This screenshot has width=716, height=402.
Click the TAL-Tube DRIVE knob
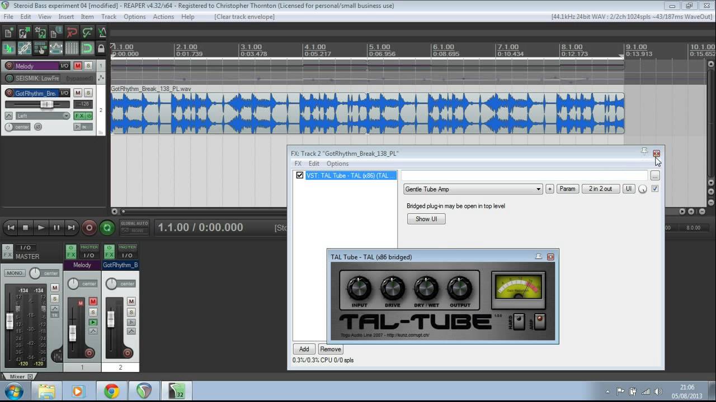[392, 288]
